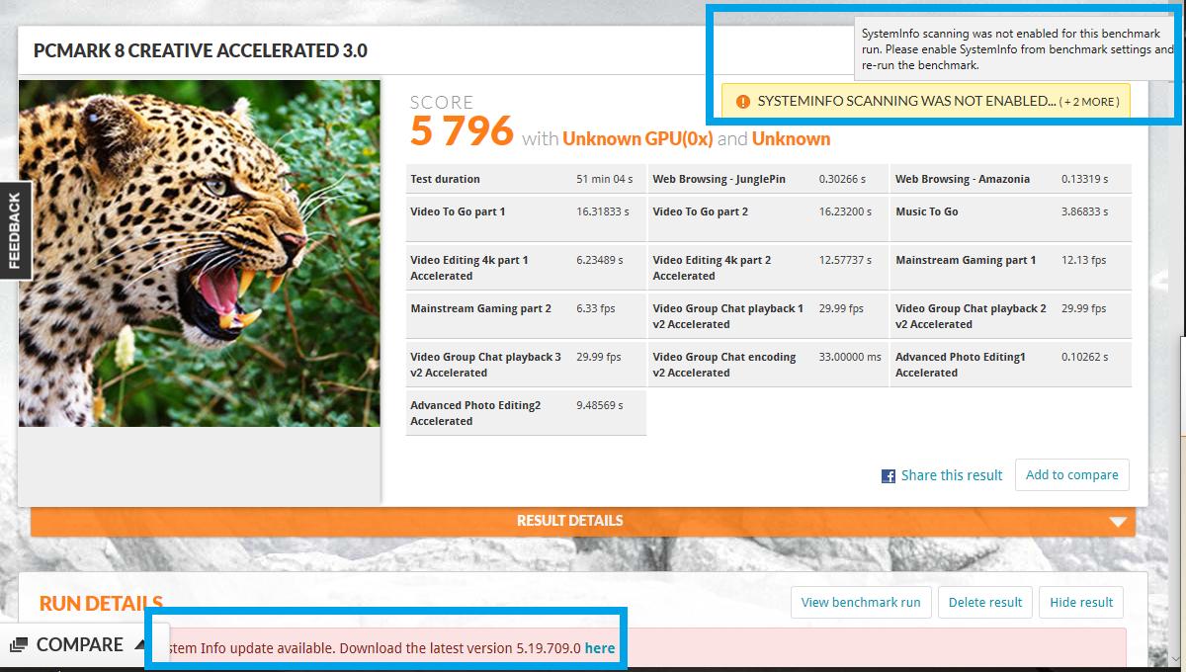Click Video Editing 4k part 1 Accelerated
The width and height of the screenshot is (1186, 672).
469,268
